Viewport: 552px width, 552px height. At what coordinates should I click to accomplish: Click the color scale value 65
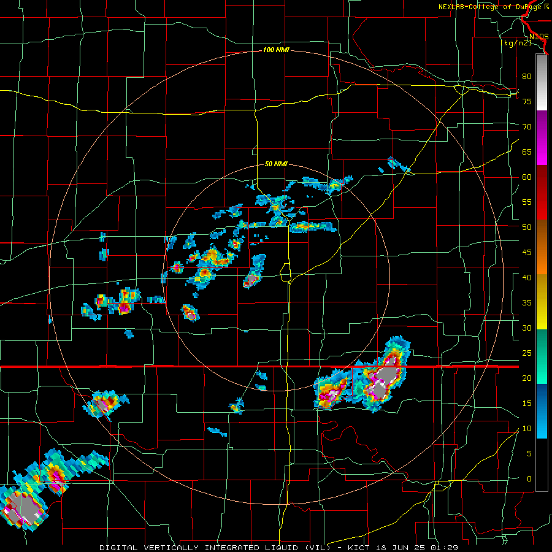527,151
